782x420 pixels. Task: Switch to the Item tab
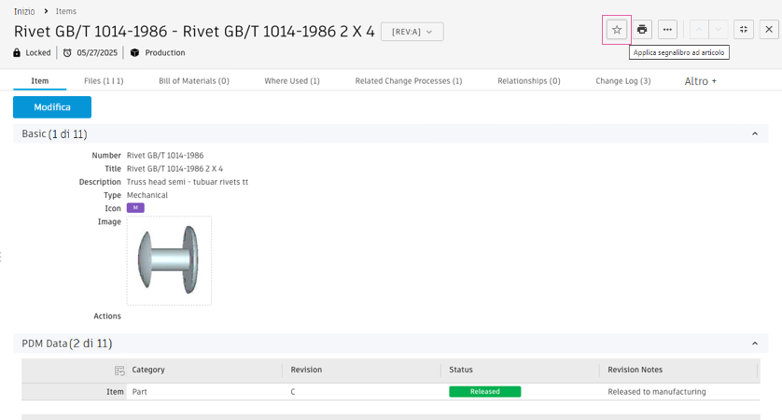point(40,81)
